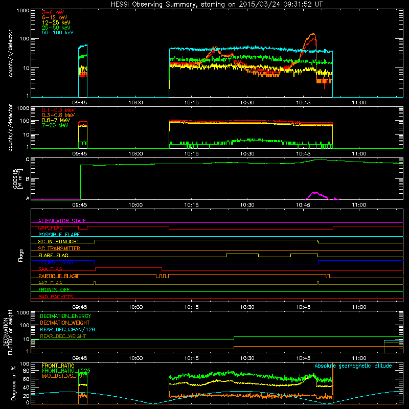Click the DECIMATION_ENERGY legend label
This screenshot has height=409, width=409.
[x=65, y=316]
